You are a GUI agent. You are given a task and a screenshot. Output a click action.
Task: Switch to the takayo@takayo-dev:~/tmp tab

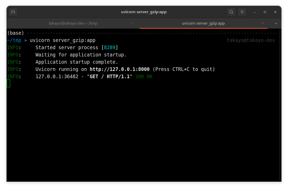pos(73,23)
